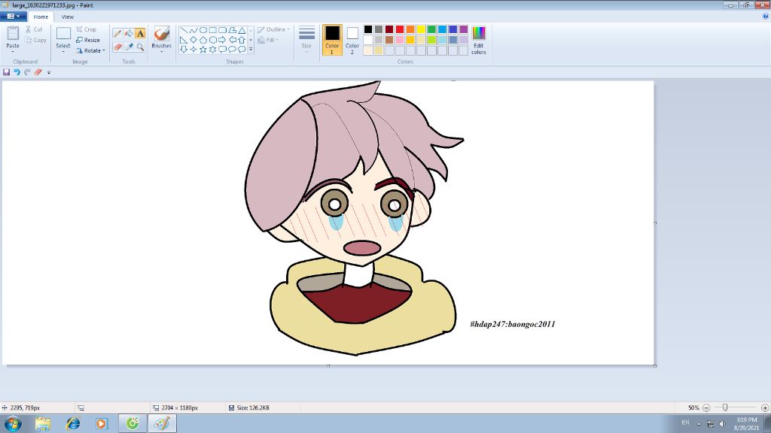Choose the Five-point star shape
The height and width of the screenshot is (433, 771).
tap(203, 49)
